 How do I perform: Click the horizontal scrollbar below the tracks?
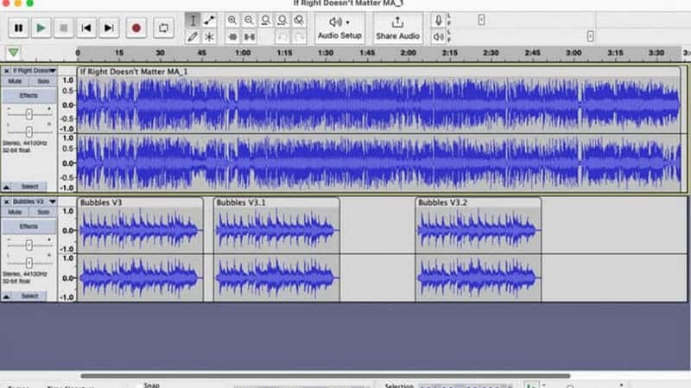pyautogui.click(x=326, y=376)
